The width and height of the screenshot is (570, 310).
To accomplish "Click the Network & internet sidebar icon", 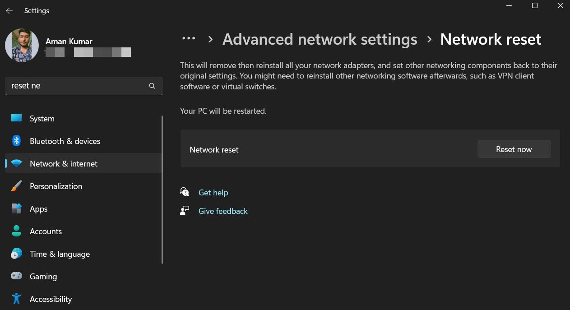I will 16,163.
